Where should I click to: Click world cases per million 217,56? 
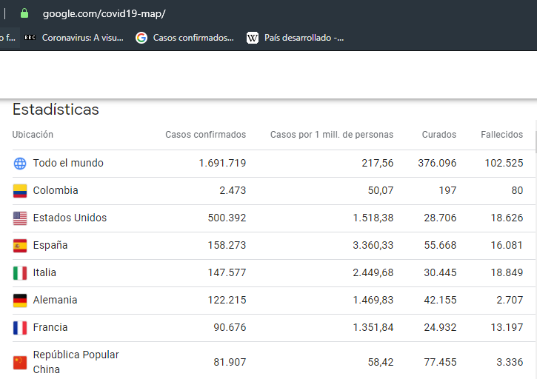coord(378,163)
